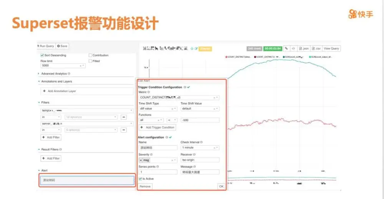This screenshot has width=384, height=199.
Task: Click the yellow Altered badge
Action: point(205,49)
